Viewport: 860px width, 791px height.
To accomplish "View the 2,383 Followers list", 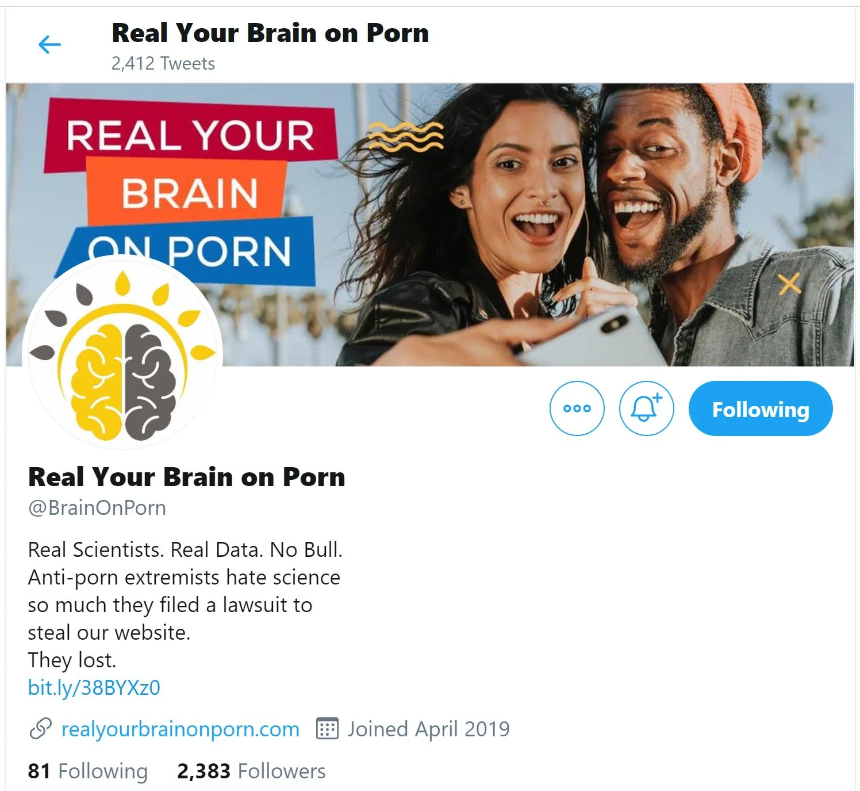I will click(x=251, y=771).
